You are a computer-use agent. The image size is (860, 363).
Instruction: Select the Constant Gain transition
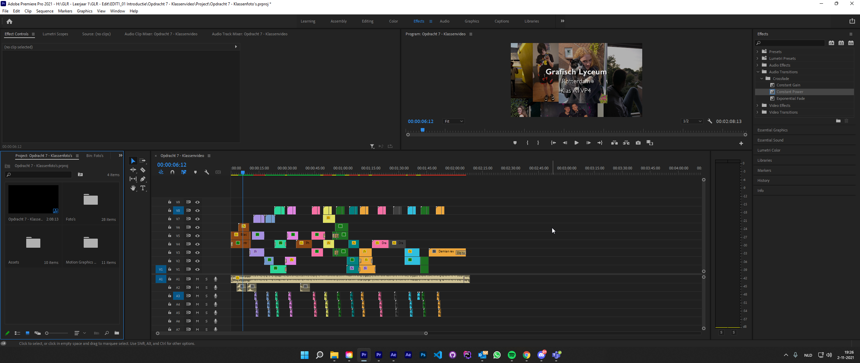click(788, 85)
